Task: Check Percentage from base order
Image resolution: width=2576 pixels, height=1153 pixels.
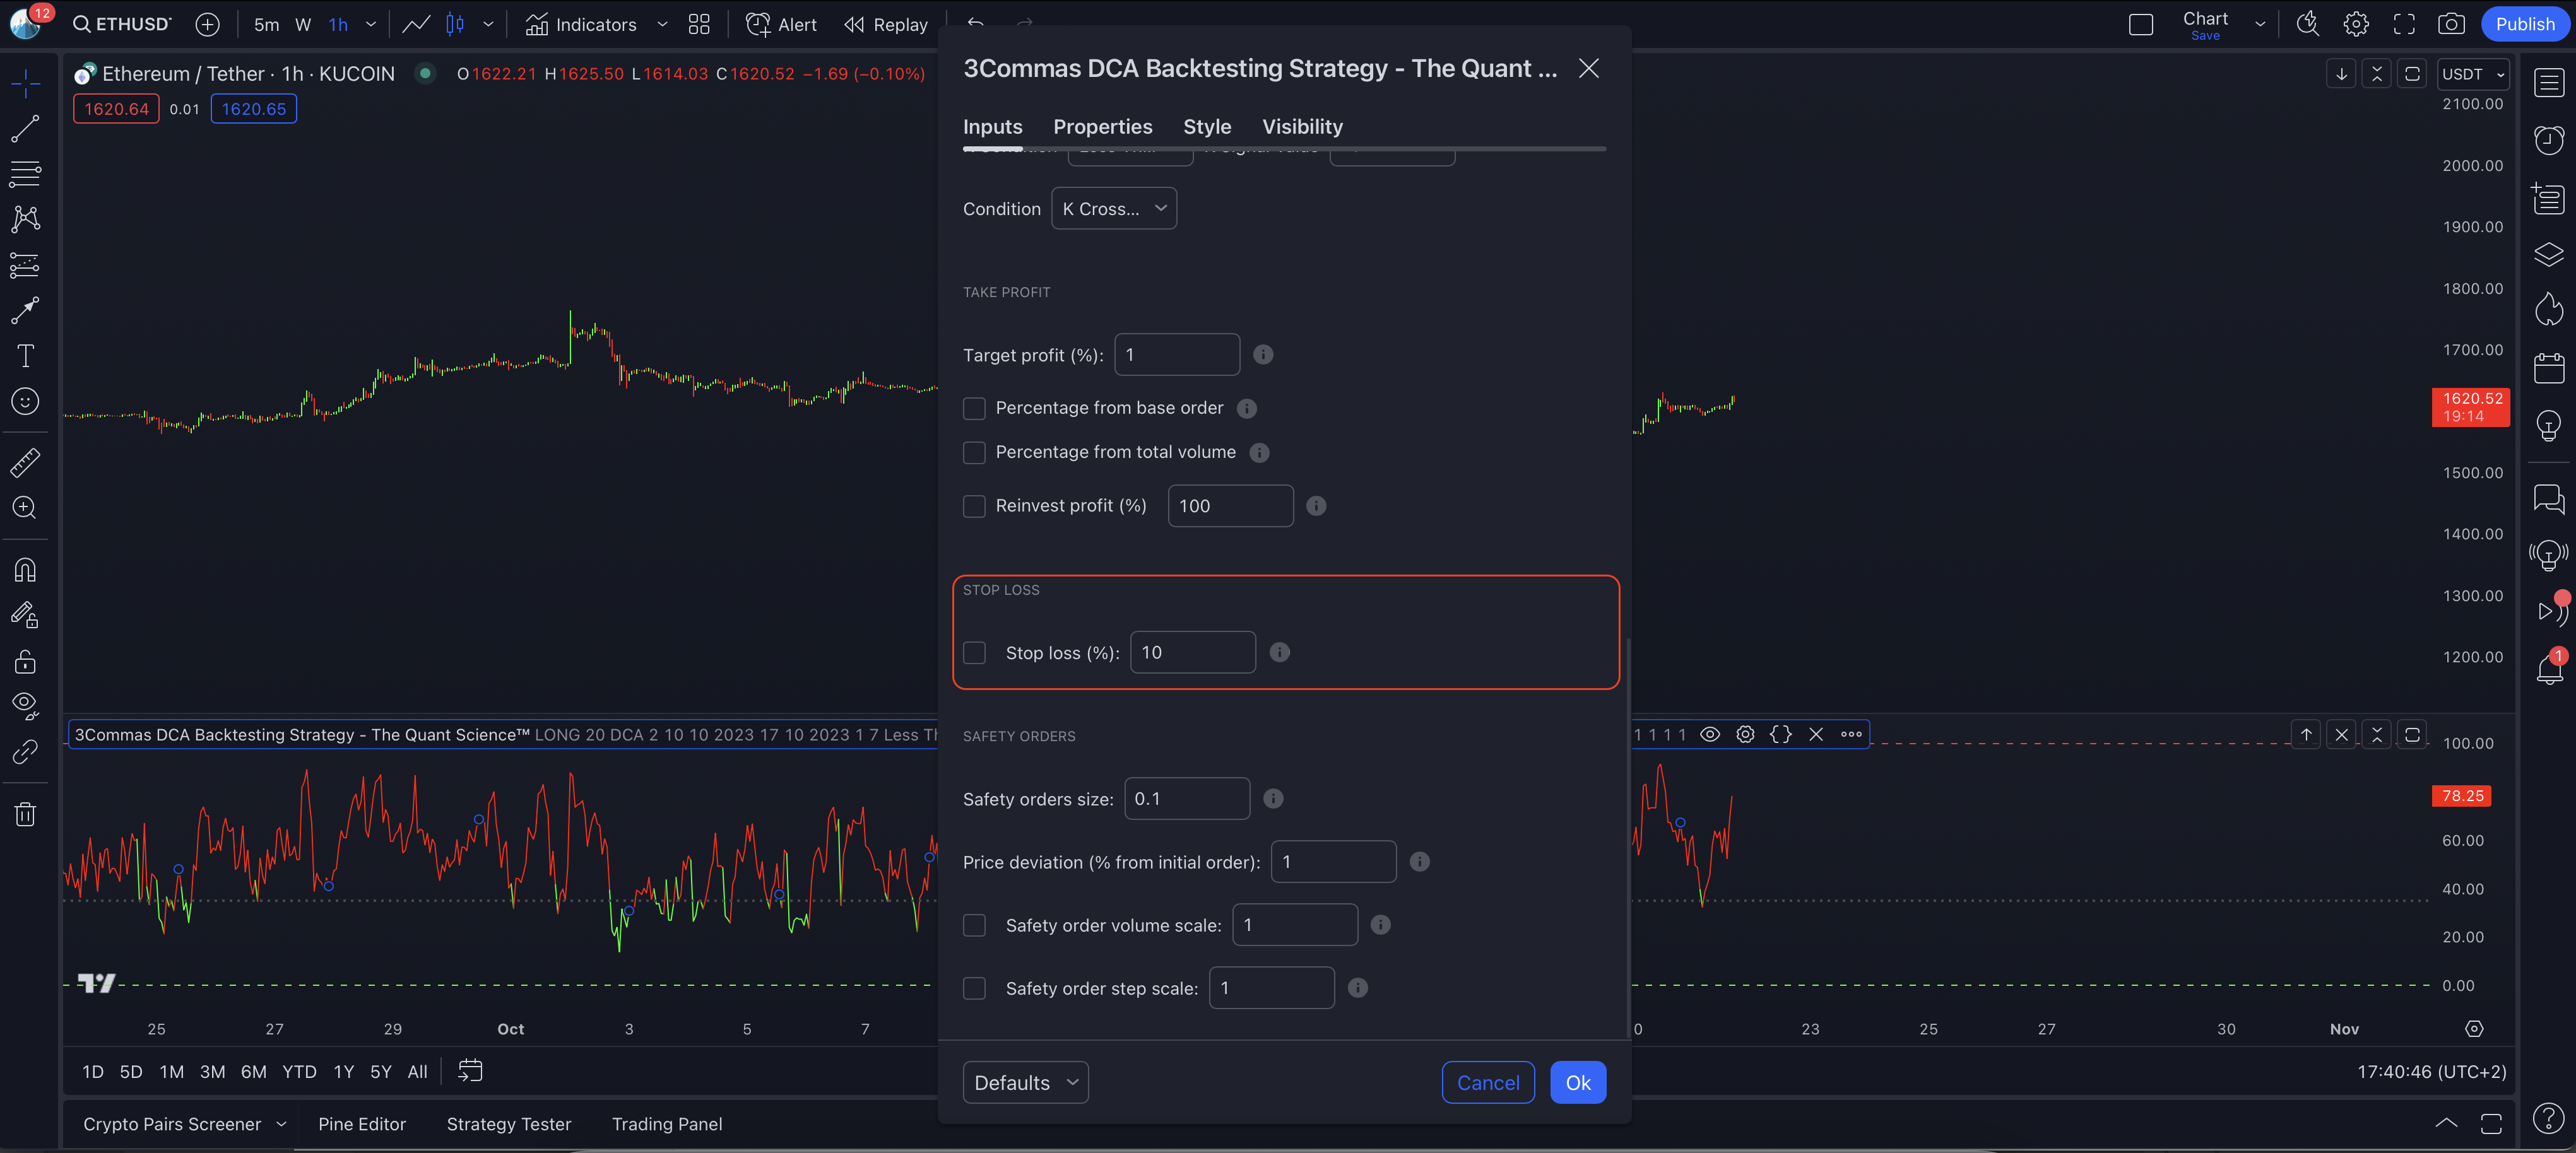Action: coord(974,407)
